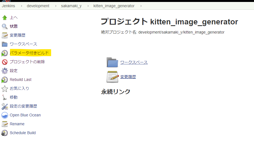Open the ワークスペース link in main panel
This screenshot has width=254, height=143.
coord(134,62)
